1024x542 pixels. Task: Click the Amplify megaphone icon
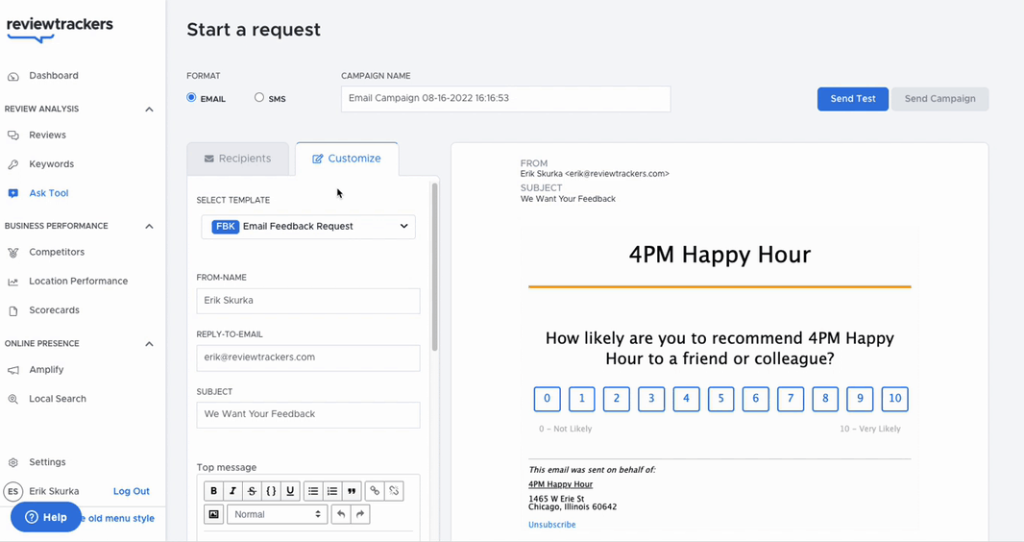point(13,370)
